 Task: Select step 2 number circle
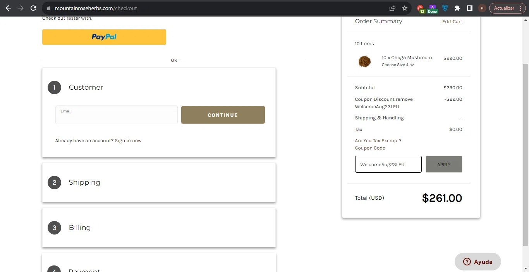tap(54, 182)
